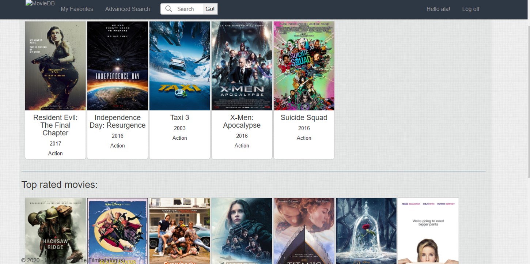Open My Favorites page
This screenshot has height=264, width=530.
click(77, 9)
